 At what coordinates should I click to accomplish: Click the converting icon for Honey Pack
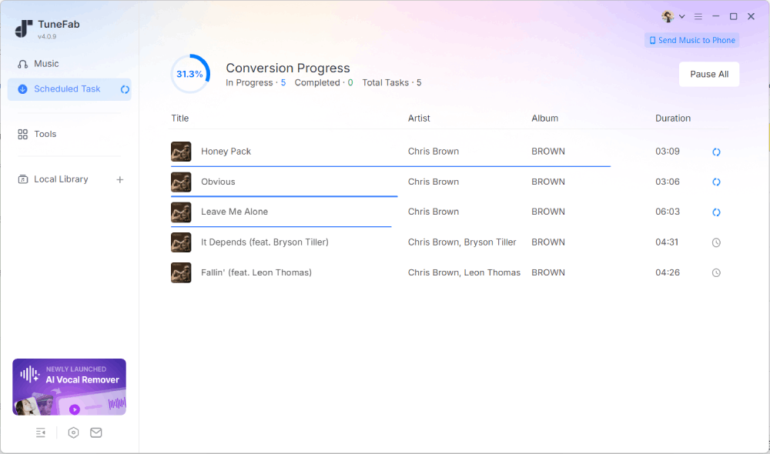click(x=716, y=152)
